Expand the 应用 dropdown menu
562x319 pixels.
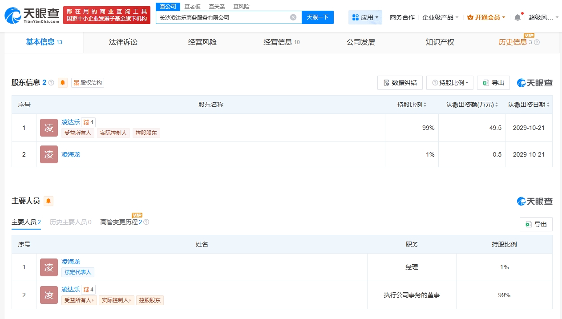point(365,17)
